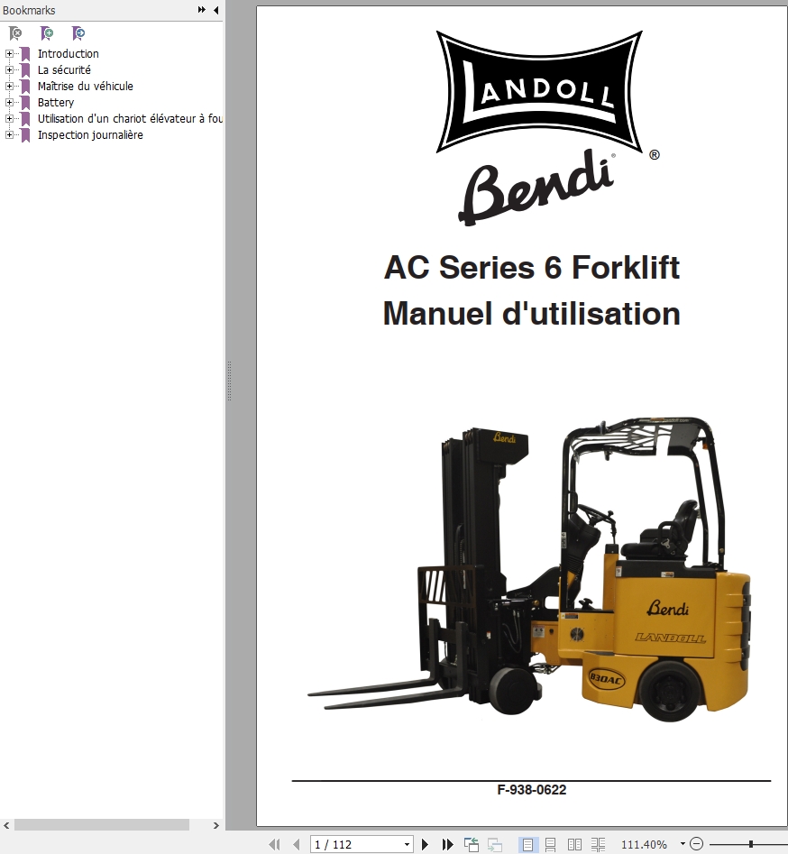The width and height of the screenshot is (788, 854).
Task: Expand the La sécurité bookmark
Action: tap(9, 69)
